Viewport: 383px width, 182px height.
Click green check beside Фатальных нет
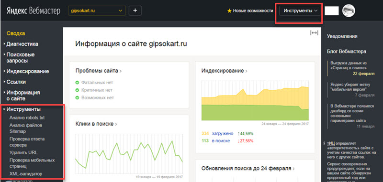click(77, 83)
